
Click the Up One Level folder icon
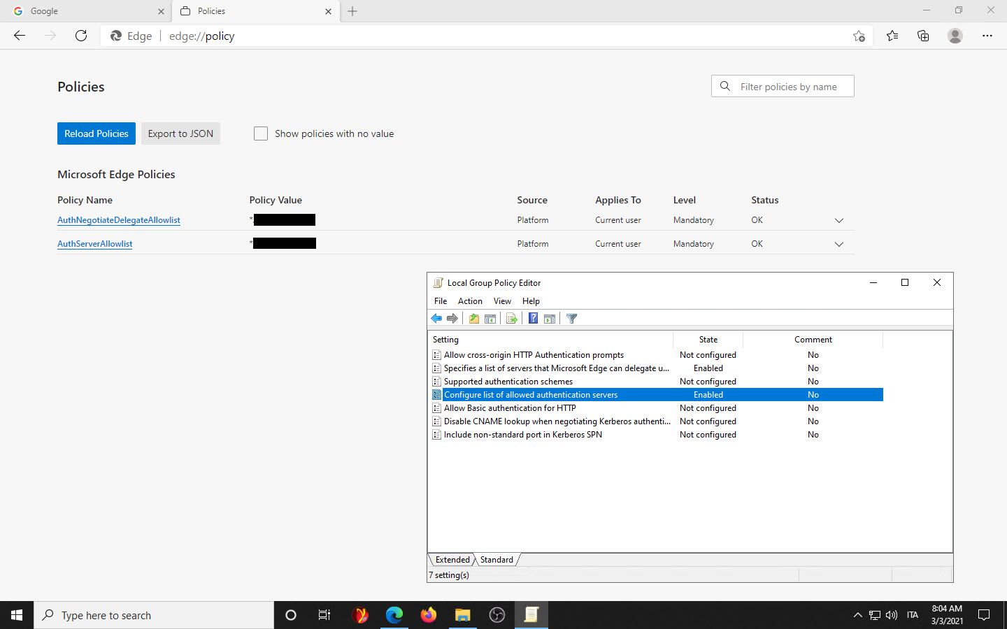[x=474, y=319]
